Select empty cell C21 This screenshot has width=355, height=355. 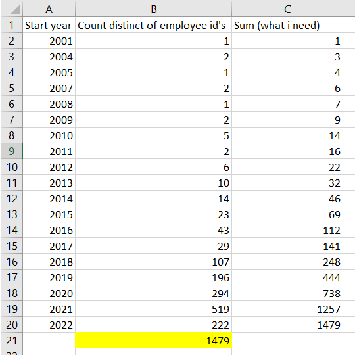coord(287,341)
